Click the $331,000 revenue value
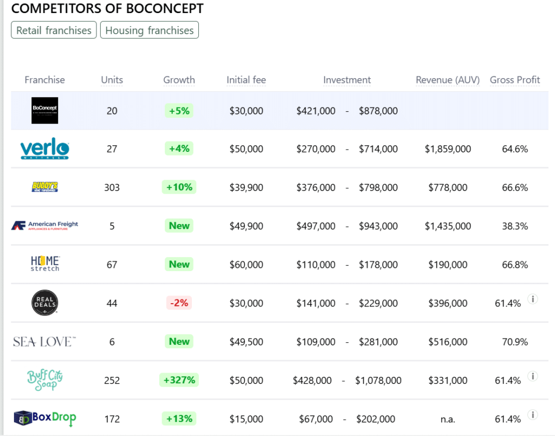This screenshot has width=555, height=436. coord(448,380)
